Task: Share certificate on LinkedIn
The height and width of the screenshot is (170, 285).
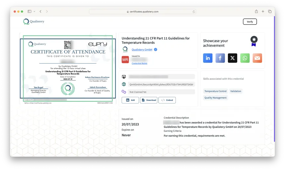Action: (208, 58)
